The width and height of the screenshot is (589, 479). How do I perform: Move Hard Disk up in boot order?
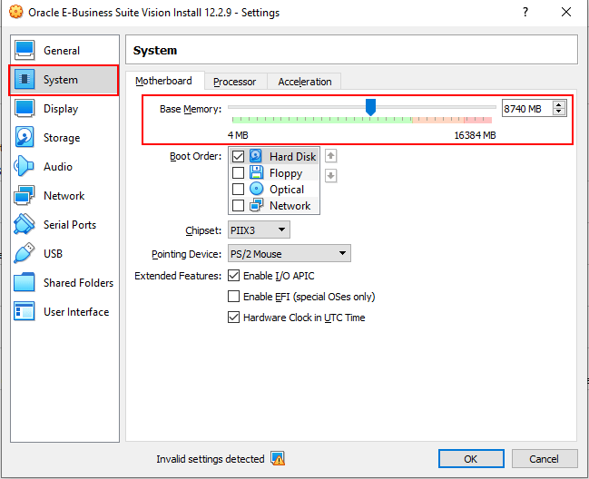[331, 156]
